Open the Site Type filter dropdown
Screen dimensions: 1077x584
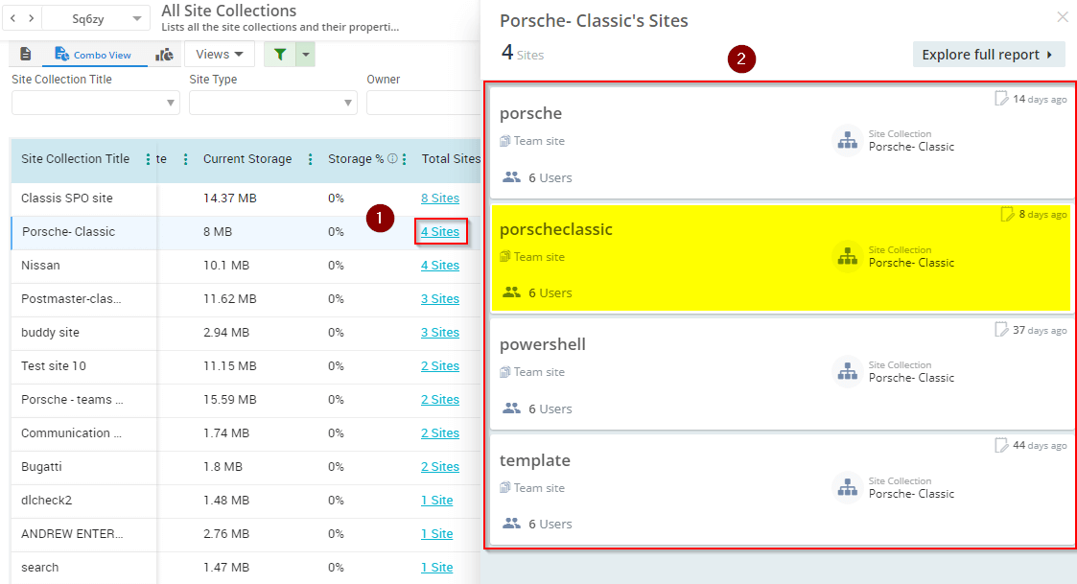(272, 103)
